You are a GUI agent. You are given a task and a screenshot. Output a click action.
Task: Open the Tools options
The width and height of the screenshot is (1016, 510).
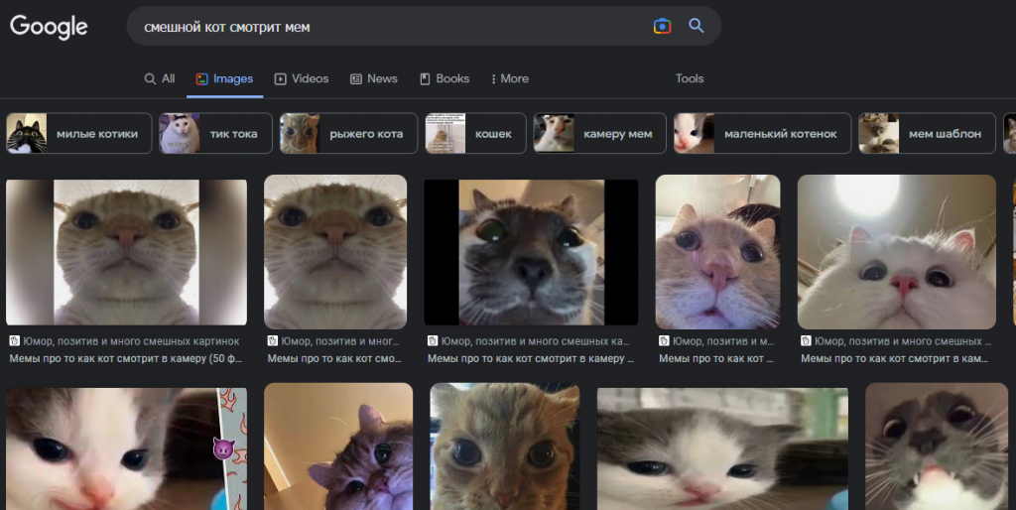(x=690, y=78)
